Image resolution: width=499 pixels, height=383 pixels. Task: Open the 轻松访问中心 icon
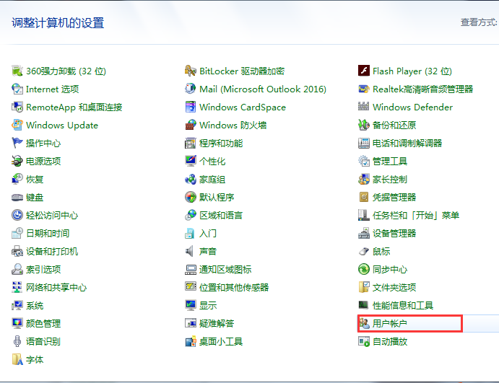coord(17,215)
